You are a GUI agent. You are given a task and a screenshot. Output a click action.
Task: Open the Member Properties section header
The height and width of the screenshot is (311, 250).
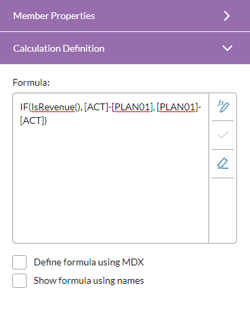[125, 16]
